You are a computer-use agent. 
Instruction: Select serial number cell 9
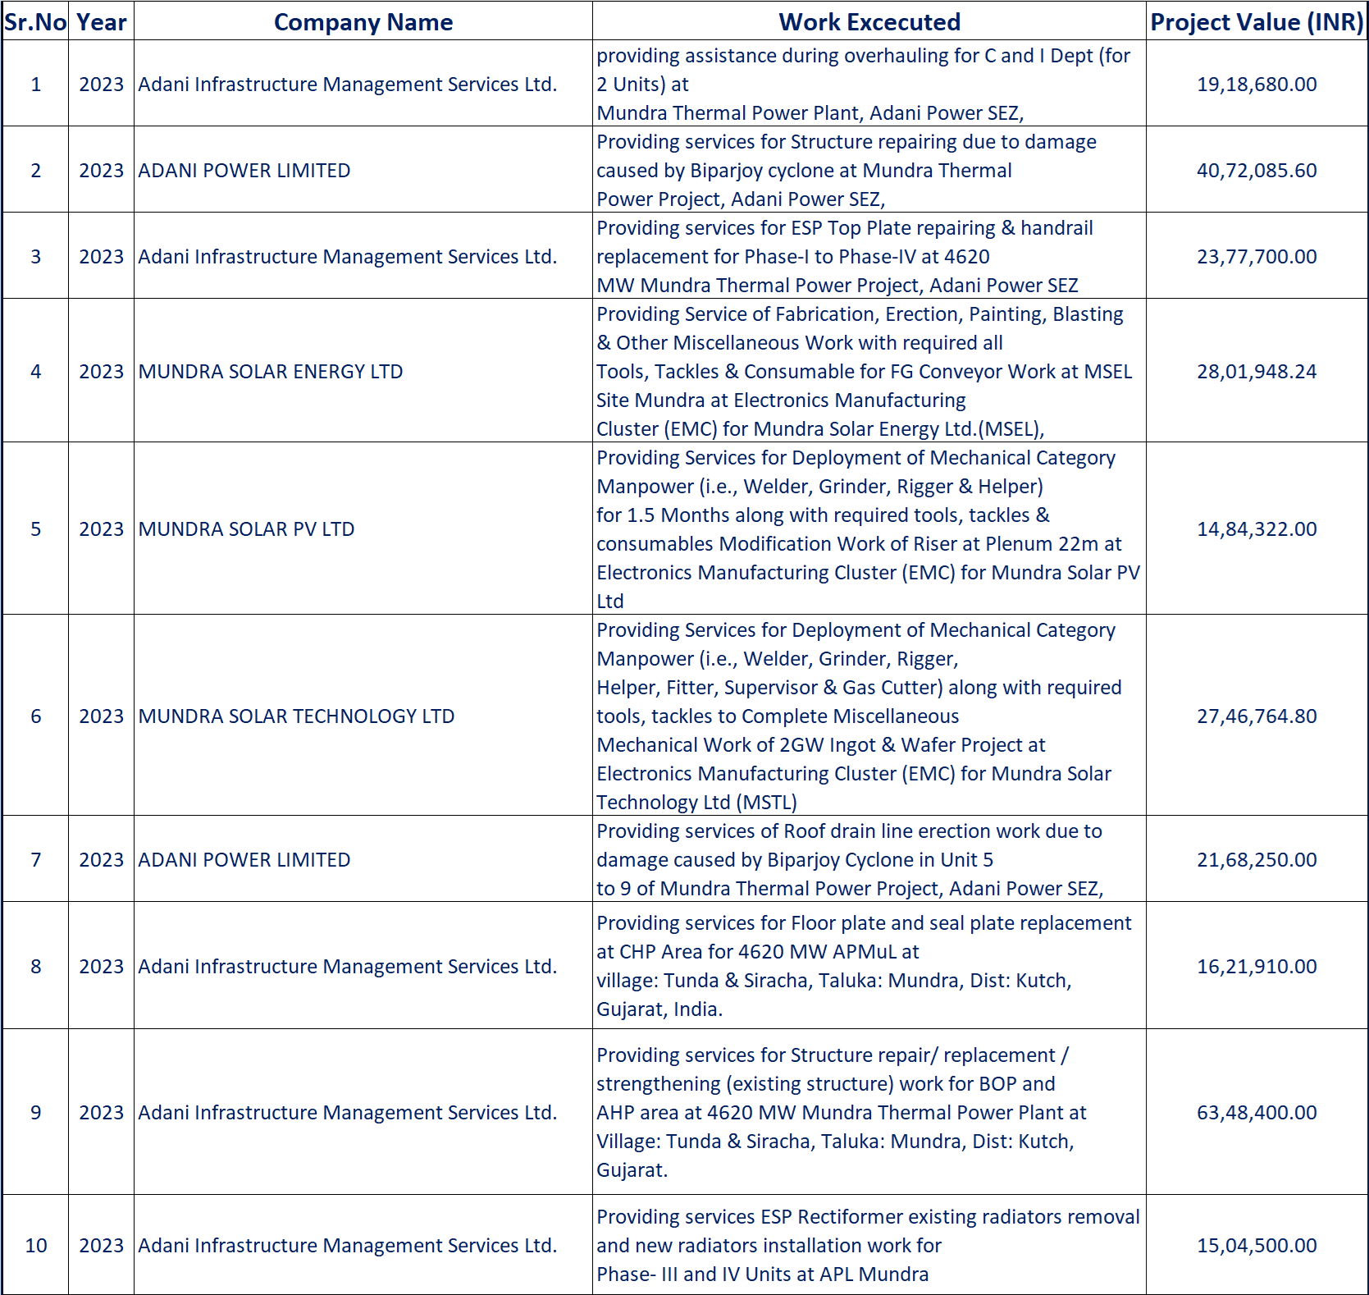[x=35, y=1112]
